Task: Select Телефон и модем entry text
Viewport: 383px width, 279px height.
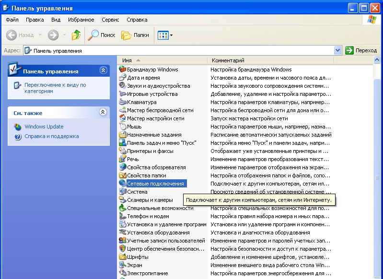Action: coord(148,216)
